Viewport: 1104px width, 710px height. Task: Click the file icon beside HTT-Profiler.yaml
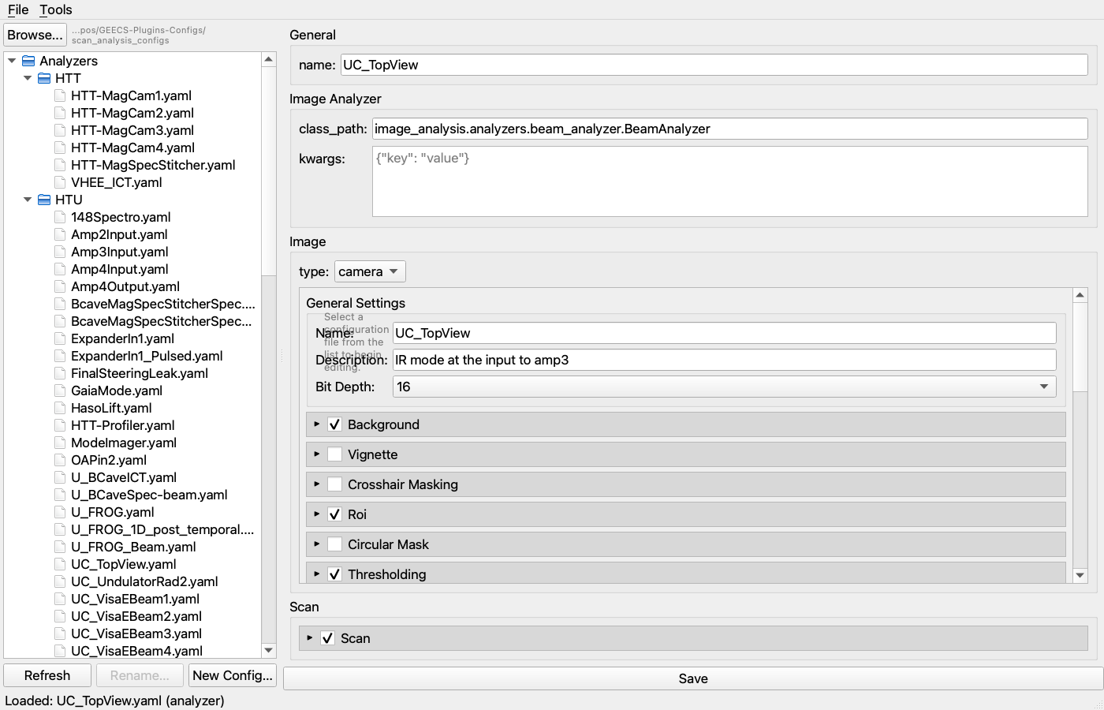pyautogui.click(x=60, y=425)
